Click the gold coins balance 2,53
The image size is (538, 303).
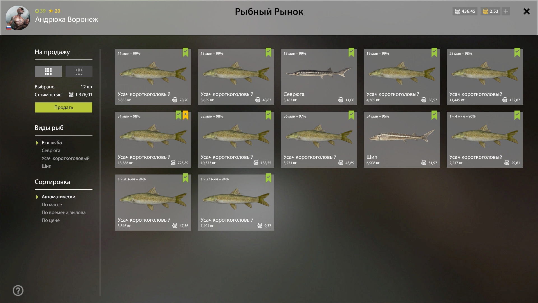click(x=490, y=11)
